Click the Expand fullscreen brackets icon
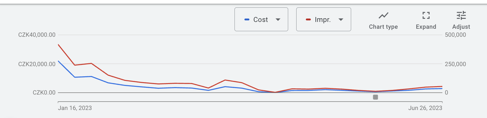This screenshot has height=118, width=487. coord(426,15)
